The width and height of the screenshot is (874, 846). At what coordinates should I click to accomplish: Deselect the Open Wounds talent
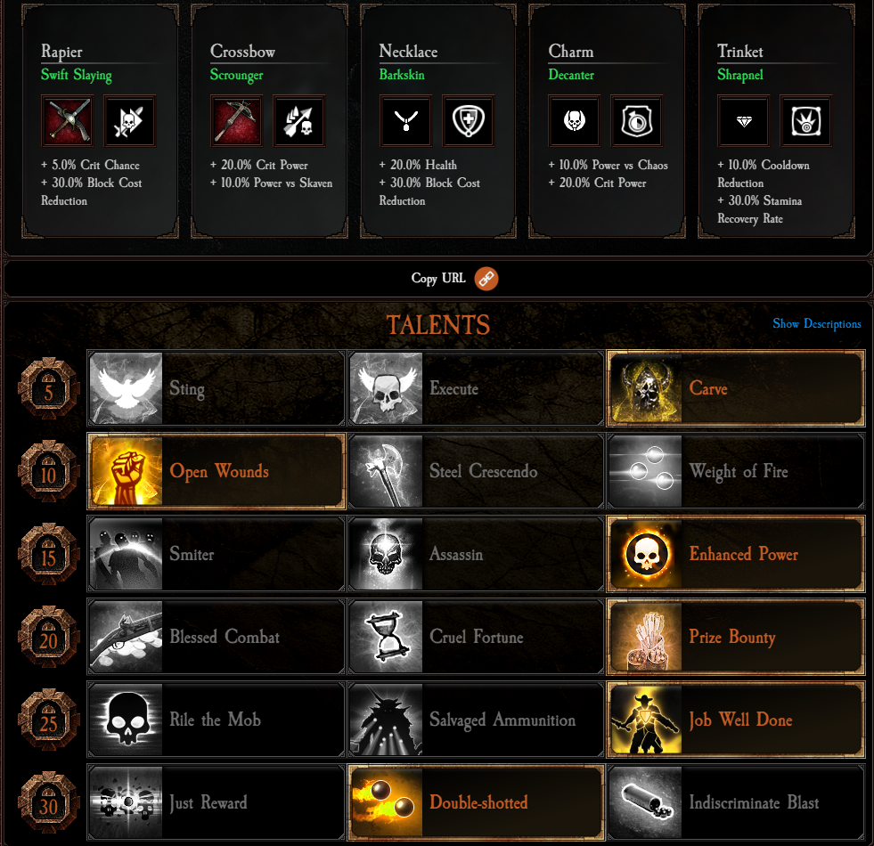pyautogui.click(x=216, y=471)
